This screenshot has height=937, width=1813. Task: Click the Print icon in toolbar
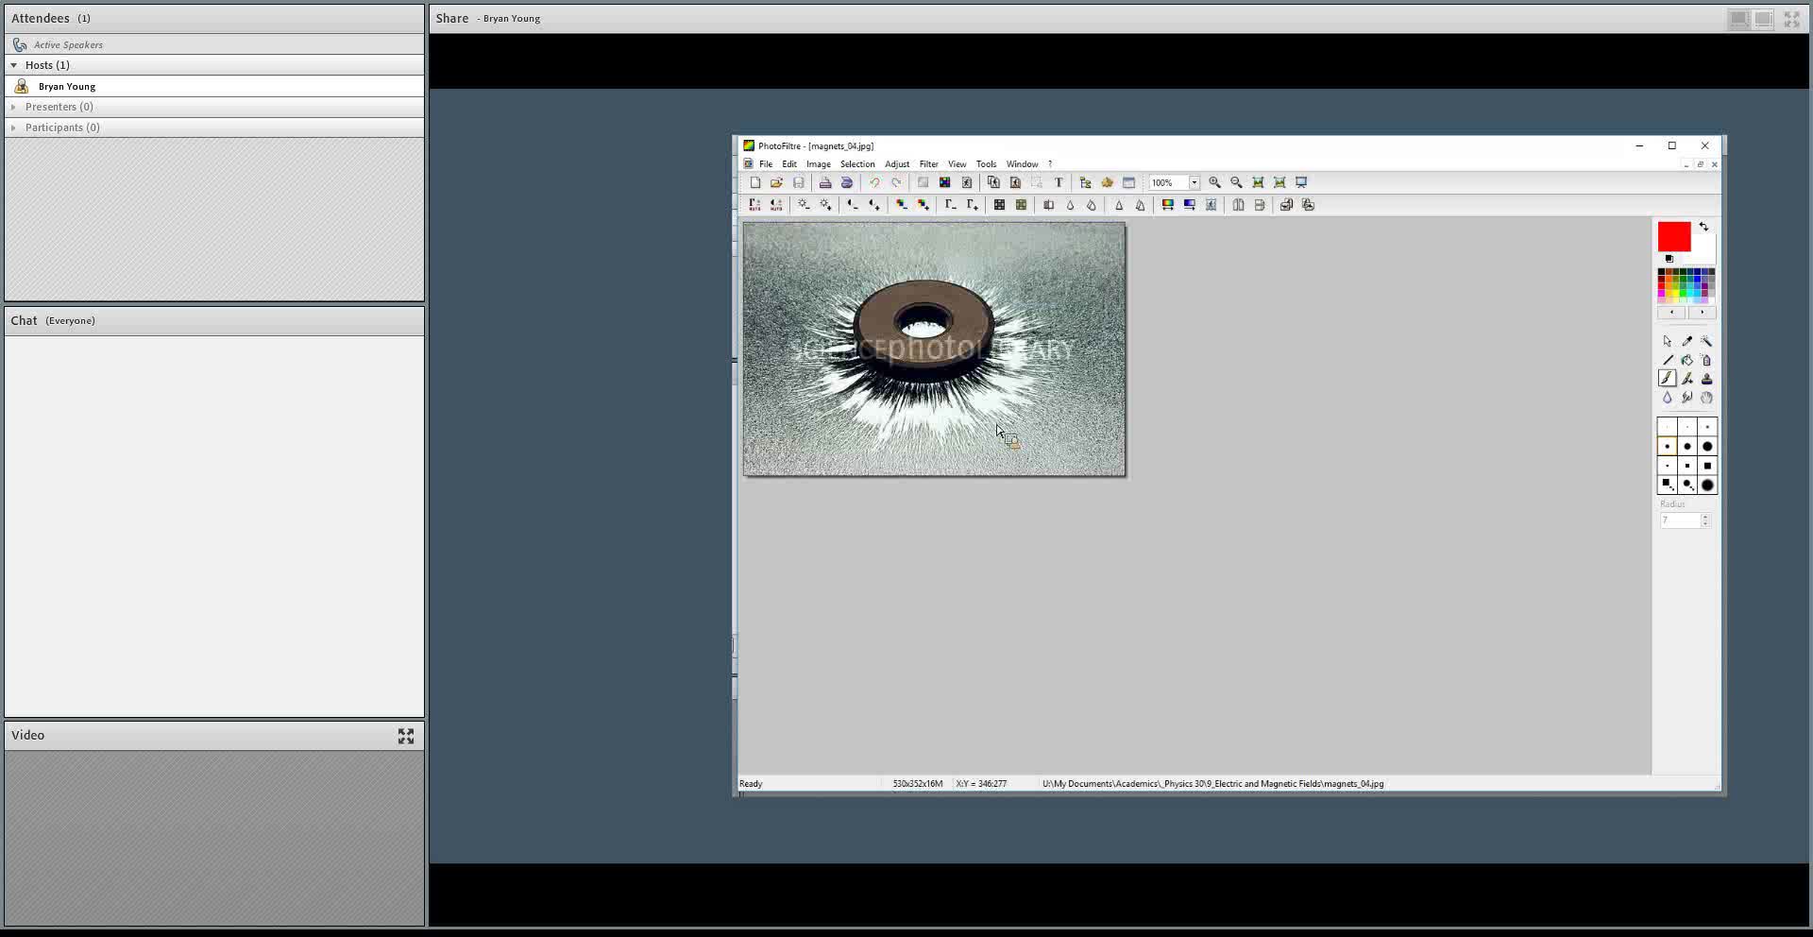pyautogui.click(x=825, y=182)
